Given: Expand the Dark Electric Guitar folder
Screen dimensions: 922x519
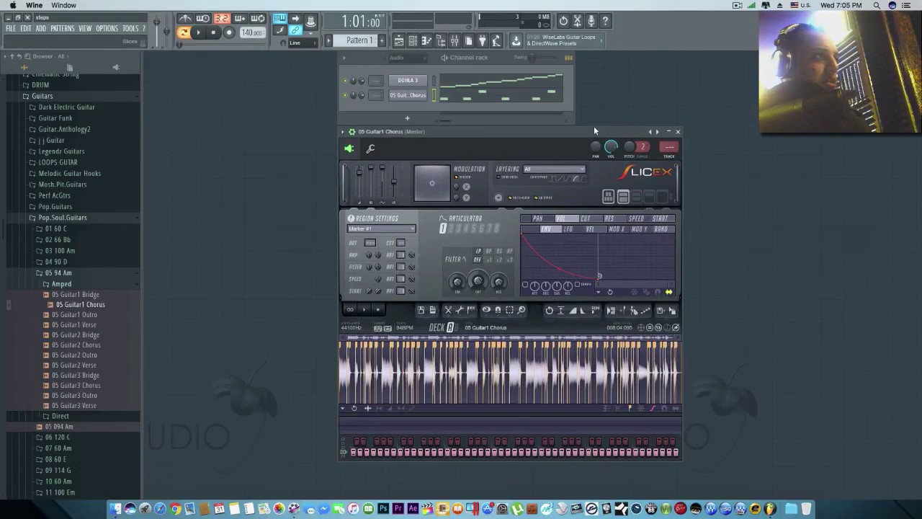Looking at the screenshot, I should [66, 107].
